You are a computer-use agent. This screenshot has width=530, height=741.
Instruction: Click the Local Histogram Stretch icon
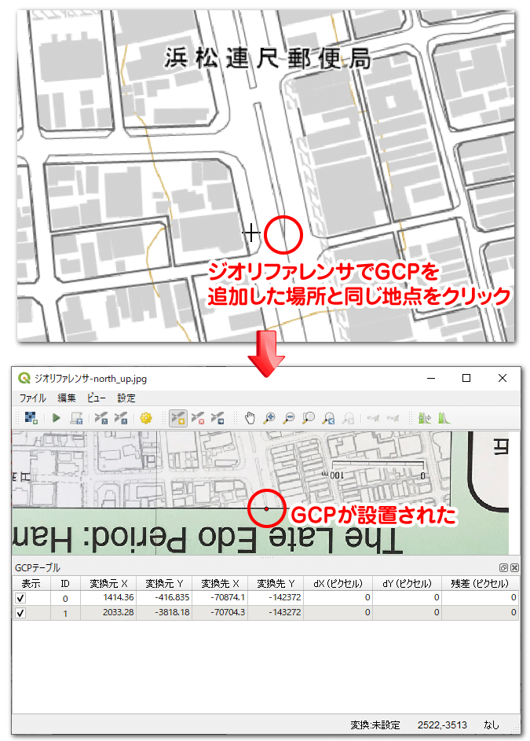pos(444,418)
